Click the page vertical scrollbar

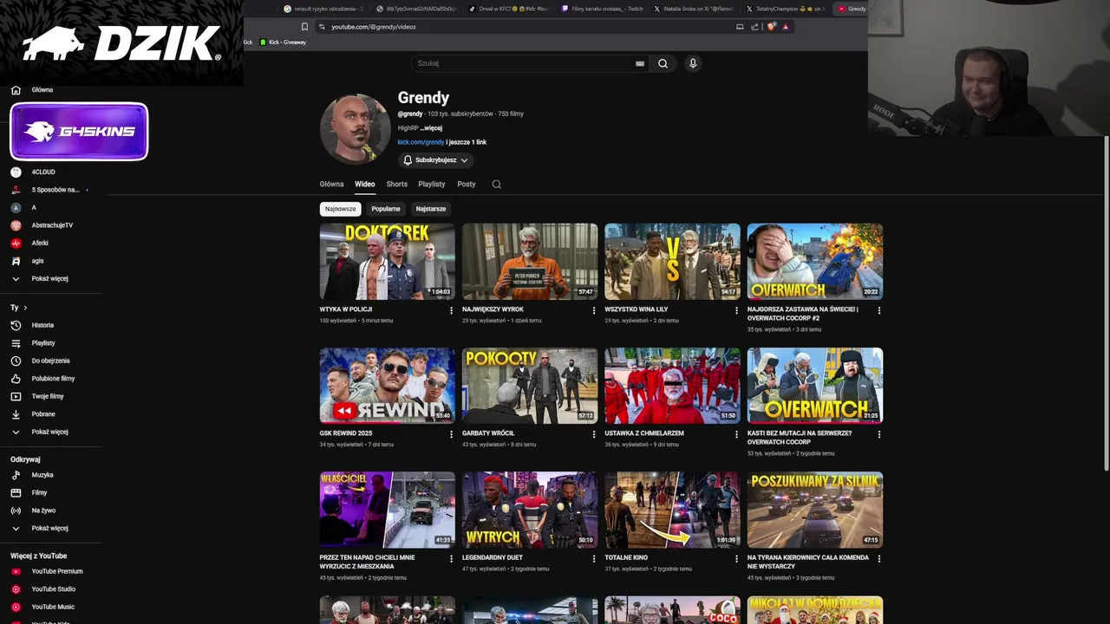click(x=1105, y=303)
